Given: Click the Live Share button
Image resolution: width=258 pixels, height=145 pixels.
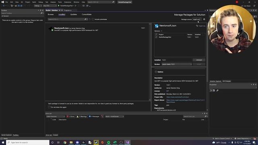Looking at the screenshot, I should 246,6.
